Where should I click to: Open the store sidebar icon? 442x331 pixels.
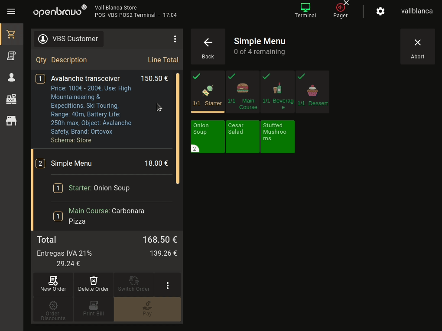pos(11,121)
